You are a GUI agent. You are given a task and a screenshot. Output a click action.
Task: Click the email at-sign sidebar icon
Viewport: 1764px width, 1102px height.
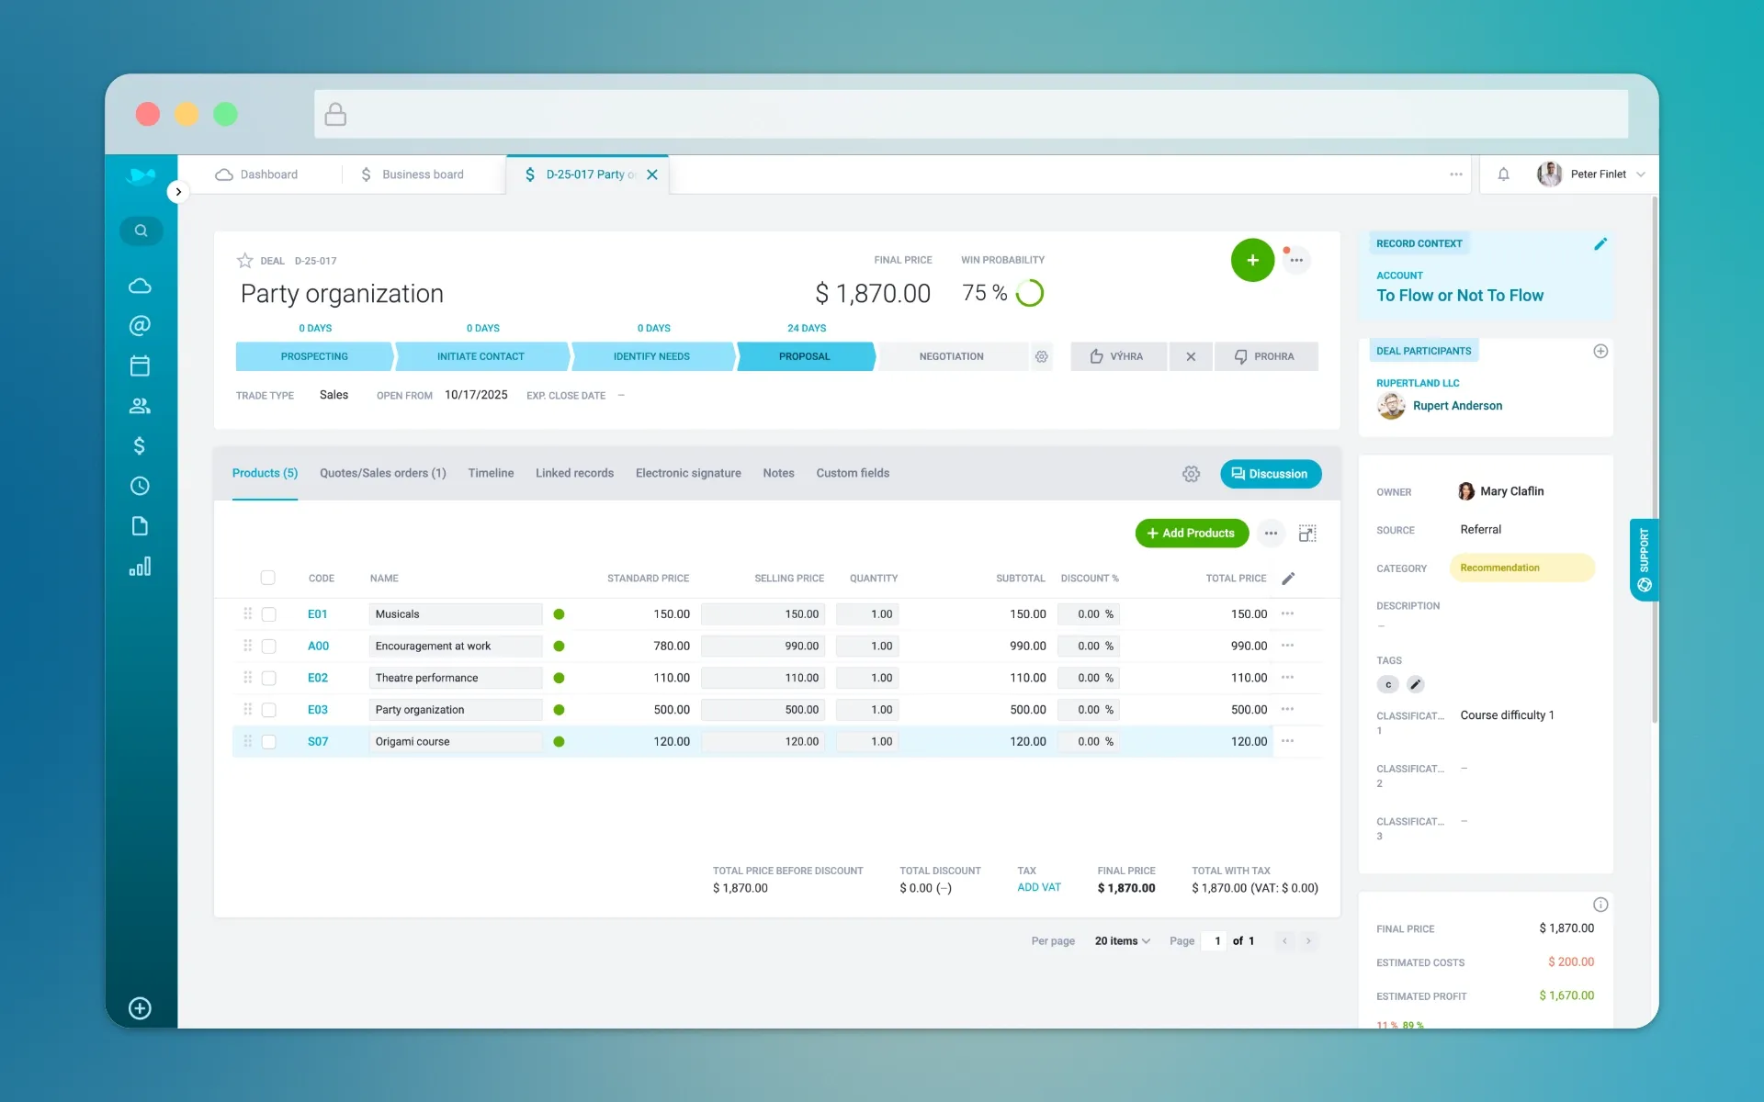pos(140,326)
